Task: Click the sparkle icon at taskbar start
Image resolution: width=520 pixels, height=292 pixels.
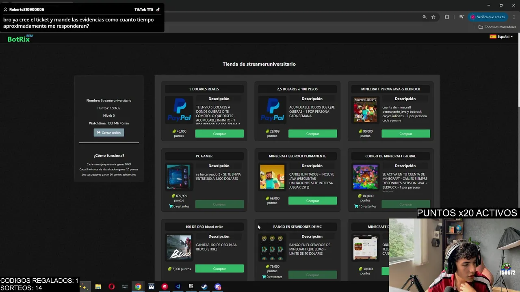Action: 84,287
